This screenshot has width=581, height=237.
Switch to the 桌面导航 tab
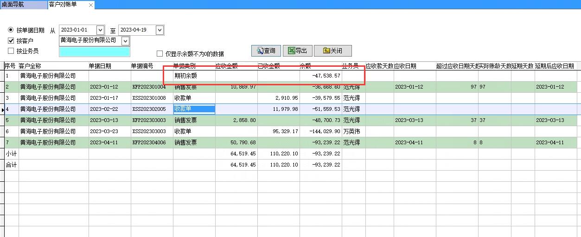pos(13,5)
